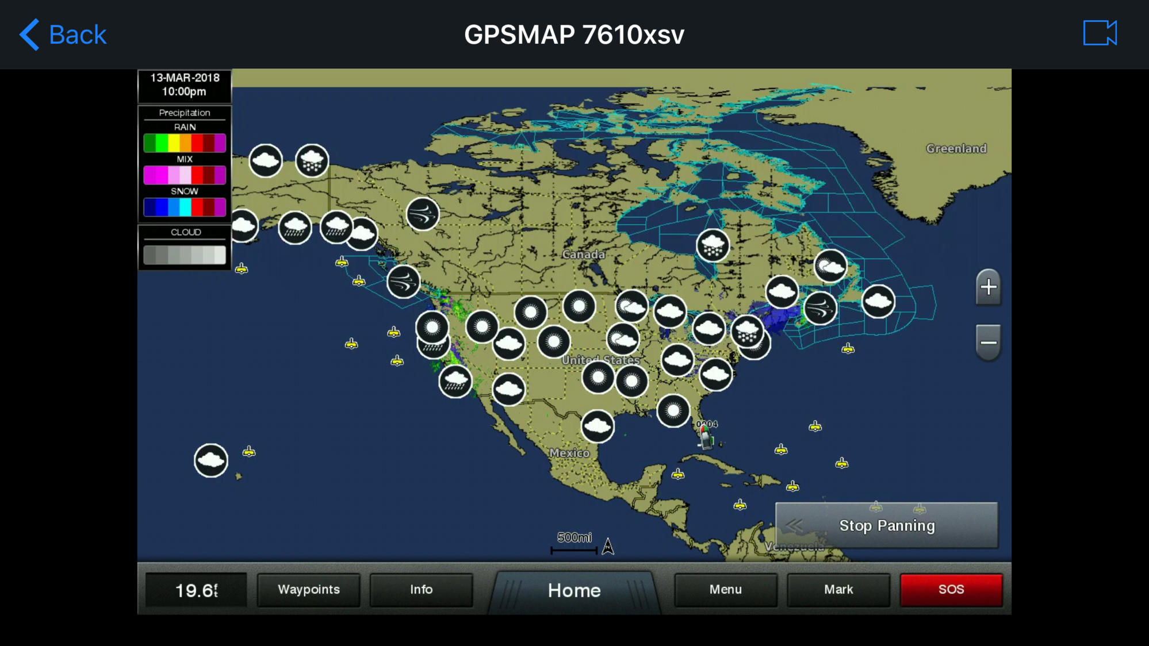Tap the Canada map label

click(x=583, y=254)
